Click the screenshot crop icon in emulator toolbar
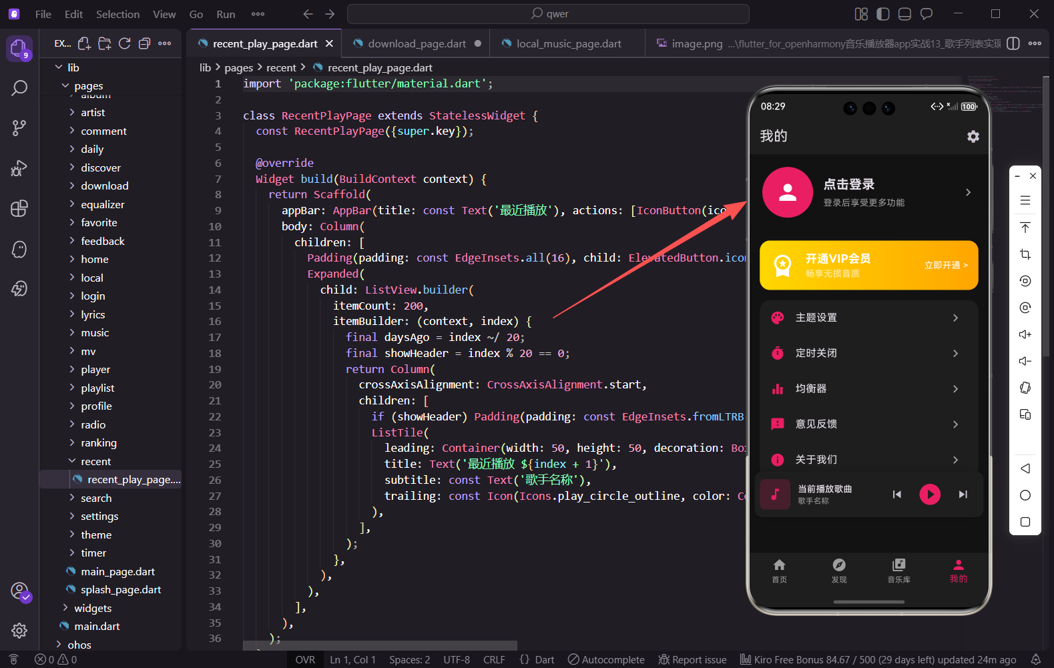 click(1025, 254)
